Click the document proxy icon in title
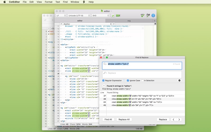This screenshot has width=211, height=132. click(102, 11)
